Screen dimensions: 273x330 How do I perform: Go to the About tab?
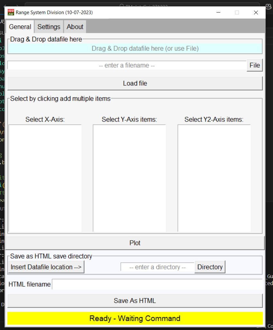pyautogui.click(x=75, y=27)
